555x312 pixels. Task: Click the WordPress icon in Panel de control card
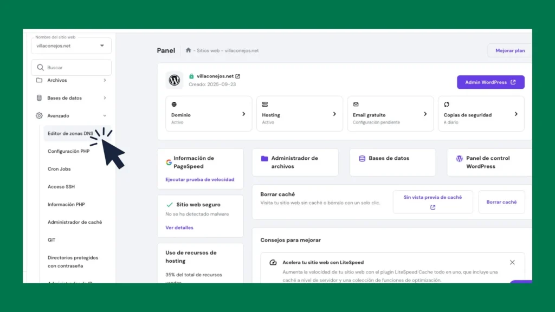pos(460,159)
